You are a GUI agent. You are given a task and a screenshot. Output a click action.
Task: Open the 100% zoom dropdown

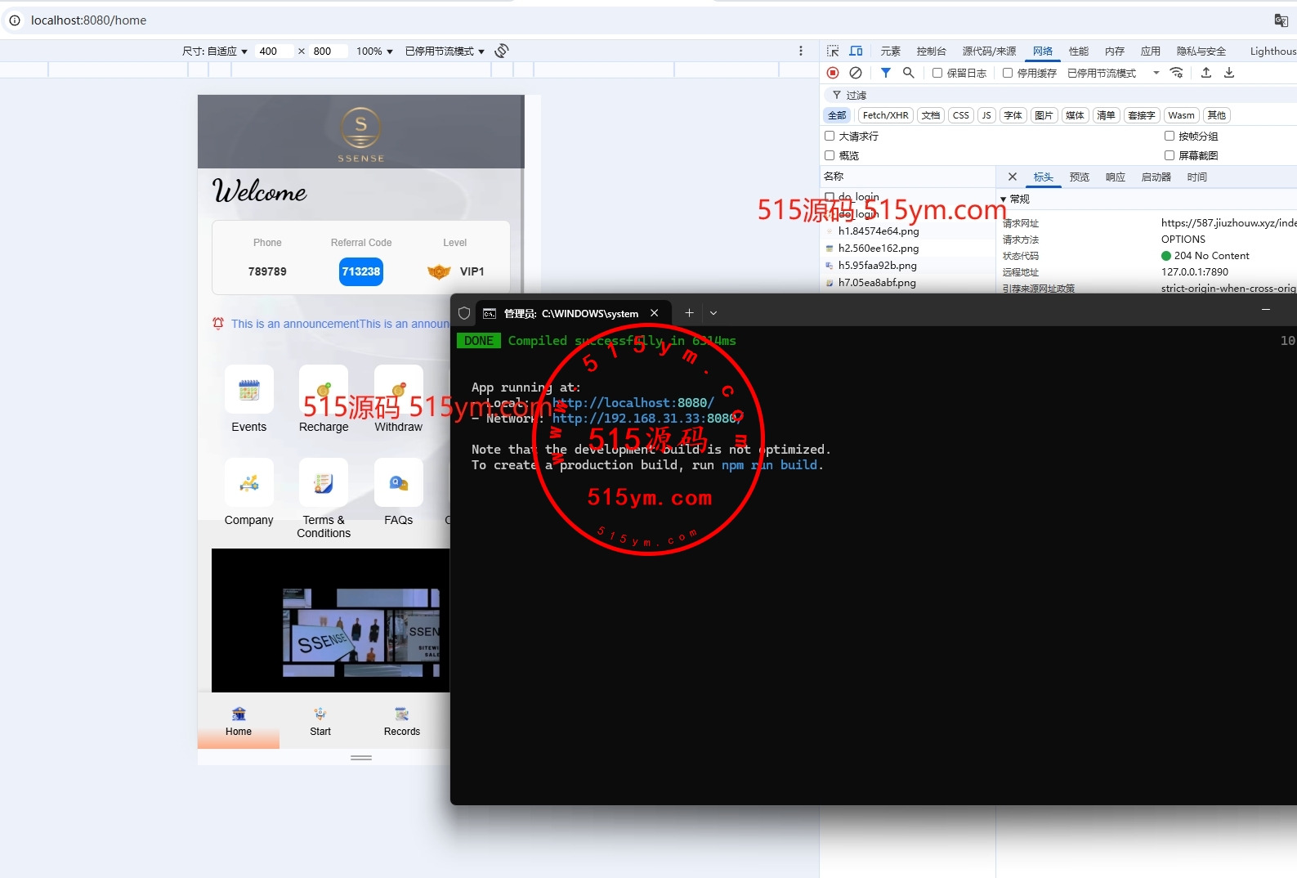(374, 51)
